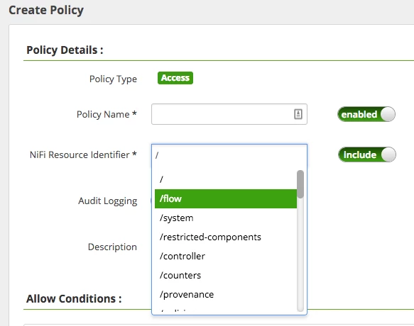Click the Access policy type badge
The width and height of the screenshot is (414, 326).
(175, 78)
